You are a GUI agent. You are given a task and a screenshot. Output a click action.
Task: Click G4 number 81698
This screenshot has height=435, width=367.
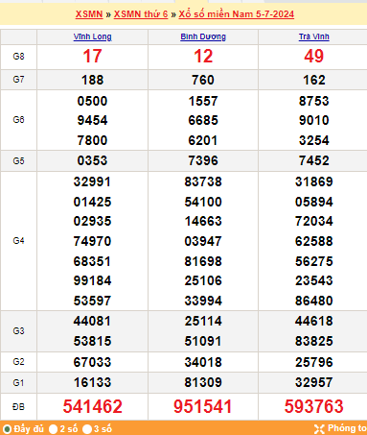(x=203, y=261)
